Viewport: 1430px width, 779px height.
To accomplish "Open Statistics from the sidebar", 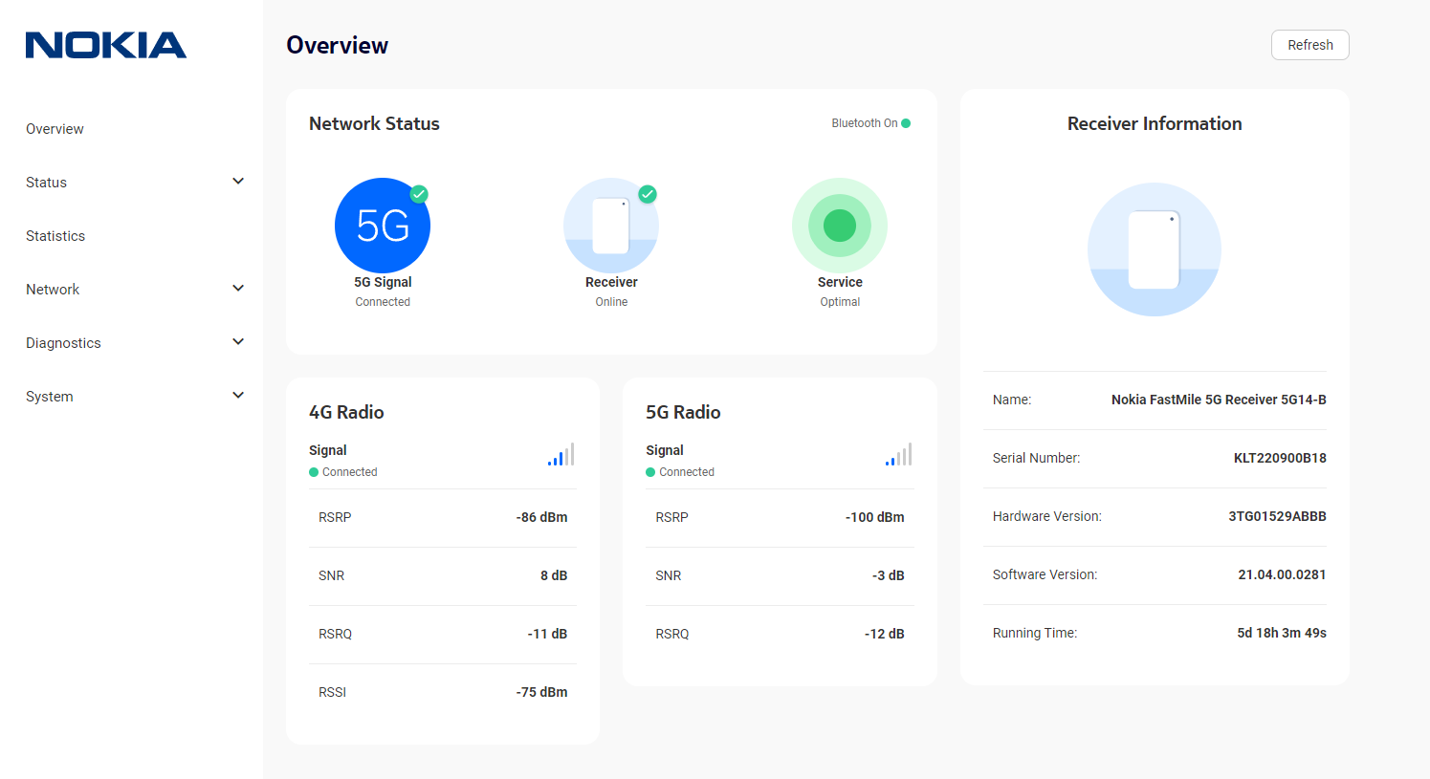I will tap(55, 236).
